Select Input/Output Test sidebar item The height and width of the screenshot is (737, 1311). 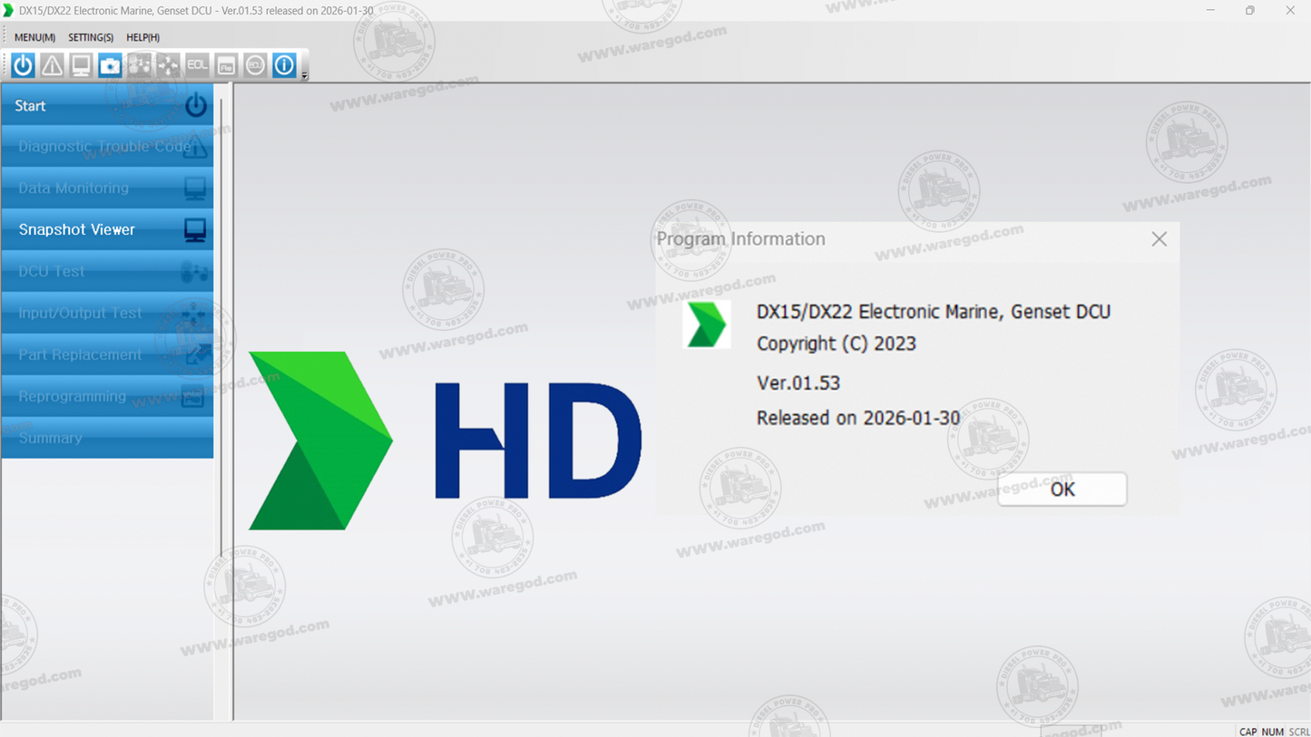pyautogui.click(x=107, y=314)
